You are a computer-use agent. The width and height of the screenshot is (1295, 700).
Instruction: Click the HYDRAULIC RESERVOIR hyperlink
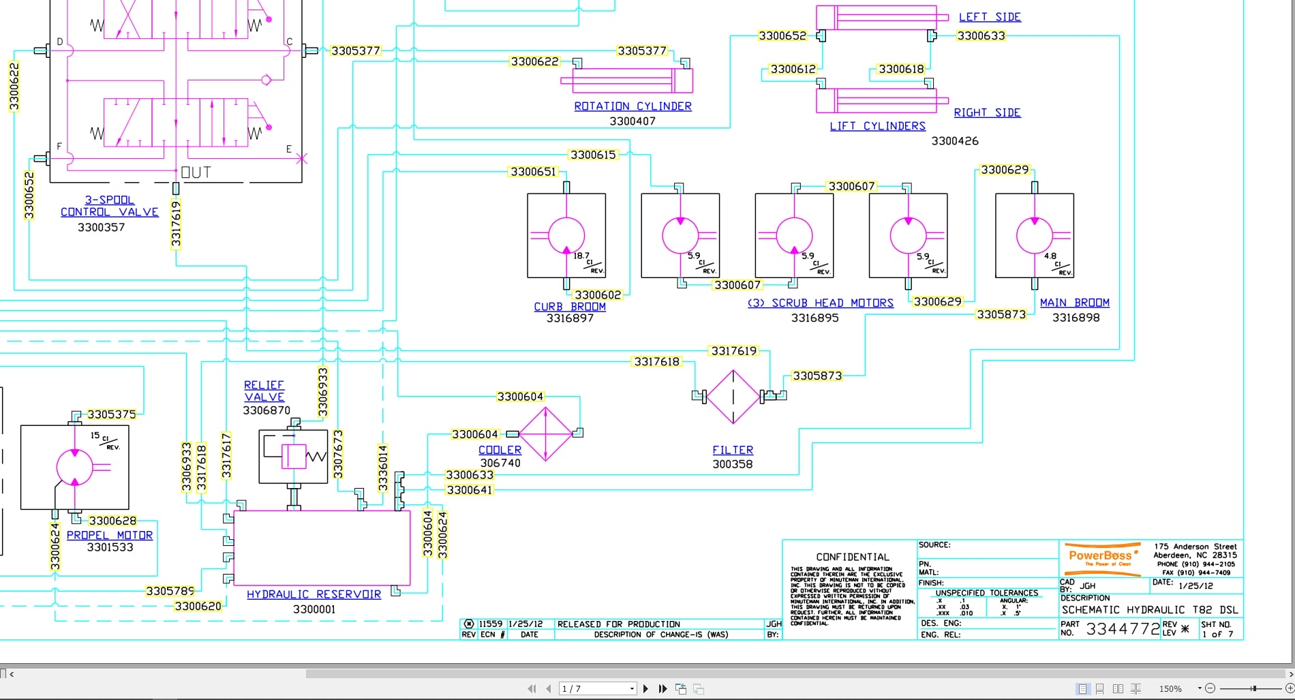[314, 594]
